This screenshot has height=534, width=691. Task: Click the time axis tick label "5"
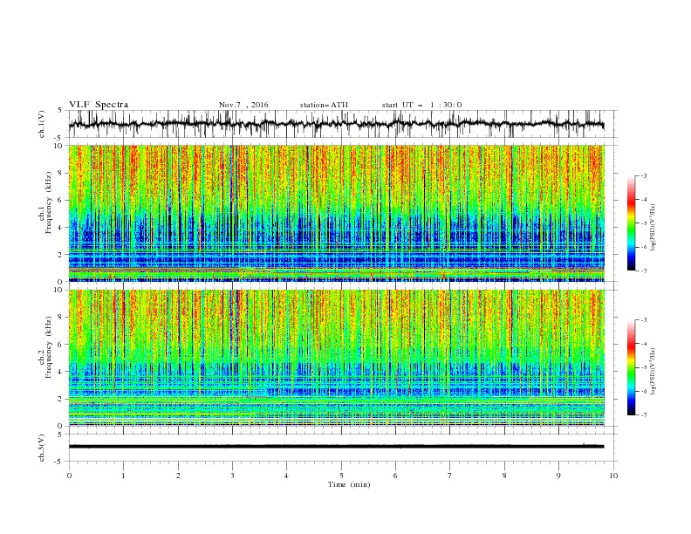341,476
